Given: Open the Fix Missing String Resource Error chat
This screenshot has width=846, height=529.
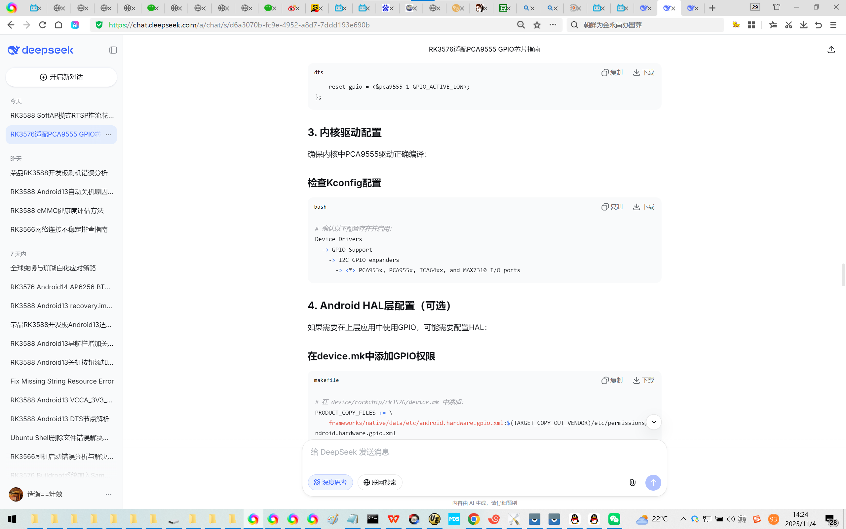Looking at the screenshot, I should [x=62, y=381].
